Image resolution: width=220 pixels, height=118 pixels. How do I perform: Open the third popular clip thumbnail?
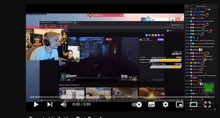[125, 93]
